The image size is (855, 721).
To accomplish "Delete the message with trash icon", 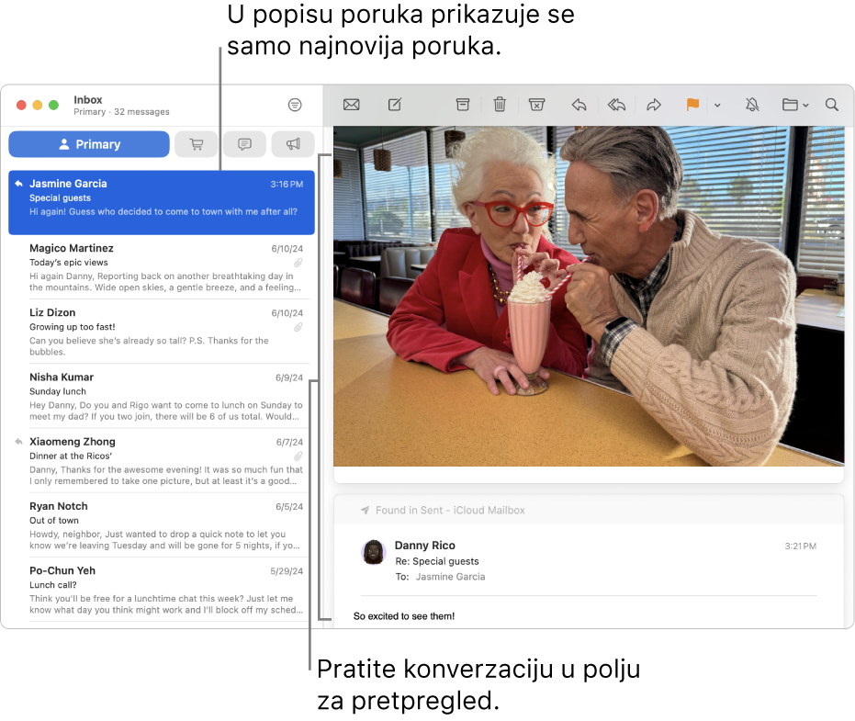I will pos(500,104).
